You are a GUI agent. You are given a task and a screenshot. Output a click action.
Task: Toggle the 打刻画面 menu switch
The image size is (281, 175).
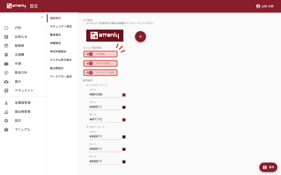click(90, 54)
